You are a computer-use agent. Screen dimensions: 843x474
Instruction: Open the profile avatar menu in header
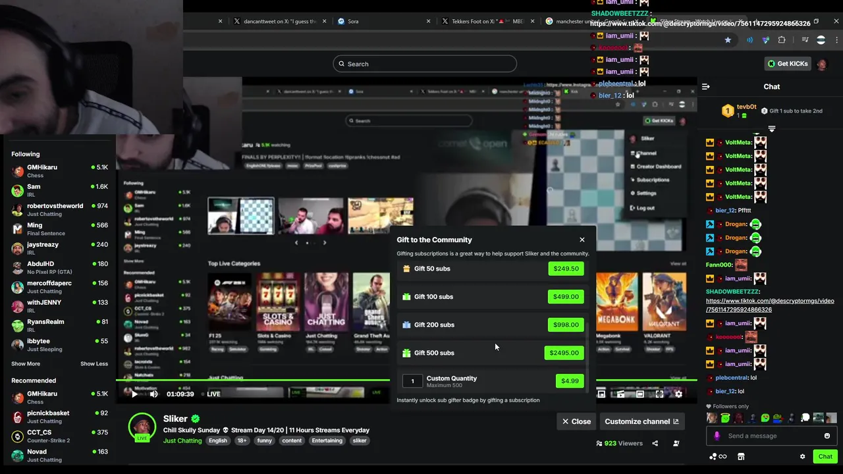pyautogui.click(x=822, y=64)
